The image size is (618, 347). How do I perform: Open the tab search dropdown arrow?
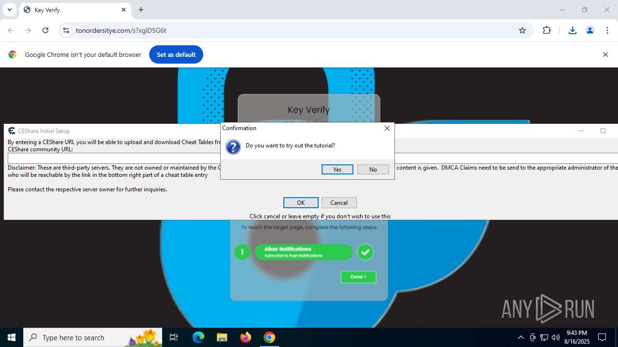[x=9, y=10]
